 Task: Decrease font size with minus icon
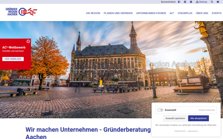pos(191,2)
